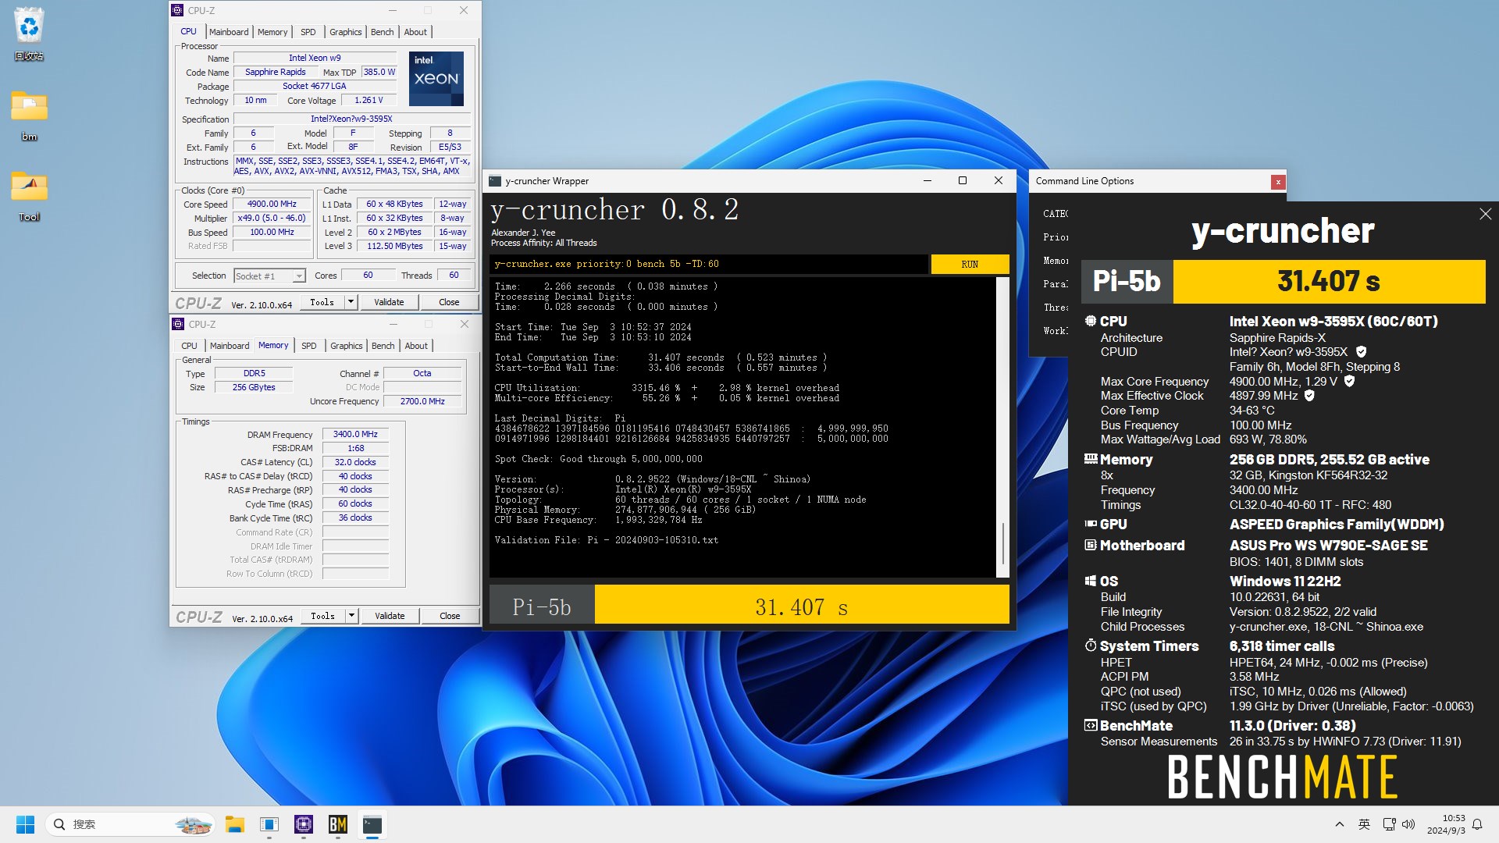
Task: Open the notification bell in the taskbar
Action: pos(1477,824)
